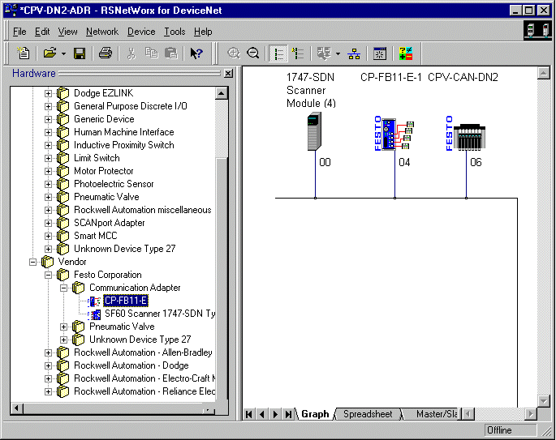Go to previous tab with left arrow
This screenshot has width=556, height=440.
click(262, 414)
